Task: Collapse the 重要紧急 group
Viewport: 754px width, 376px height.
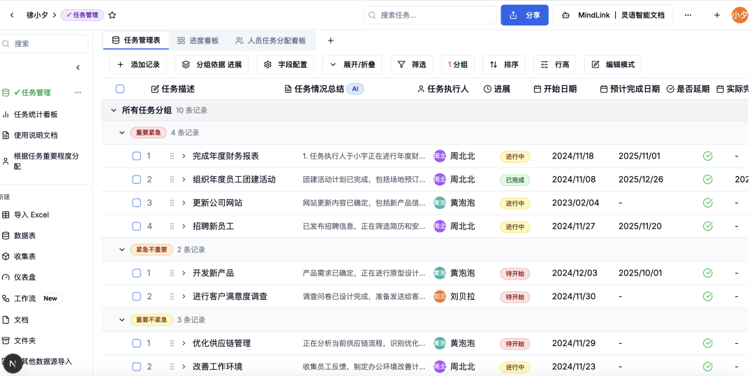Action: (x=121, y=132)
